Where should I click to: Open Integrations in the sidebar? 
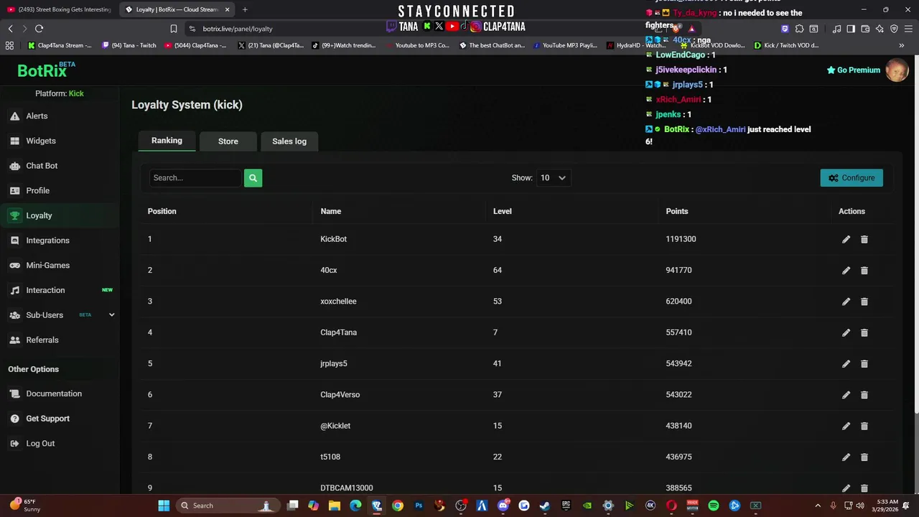47,241
